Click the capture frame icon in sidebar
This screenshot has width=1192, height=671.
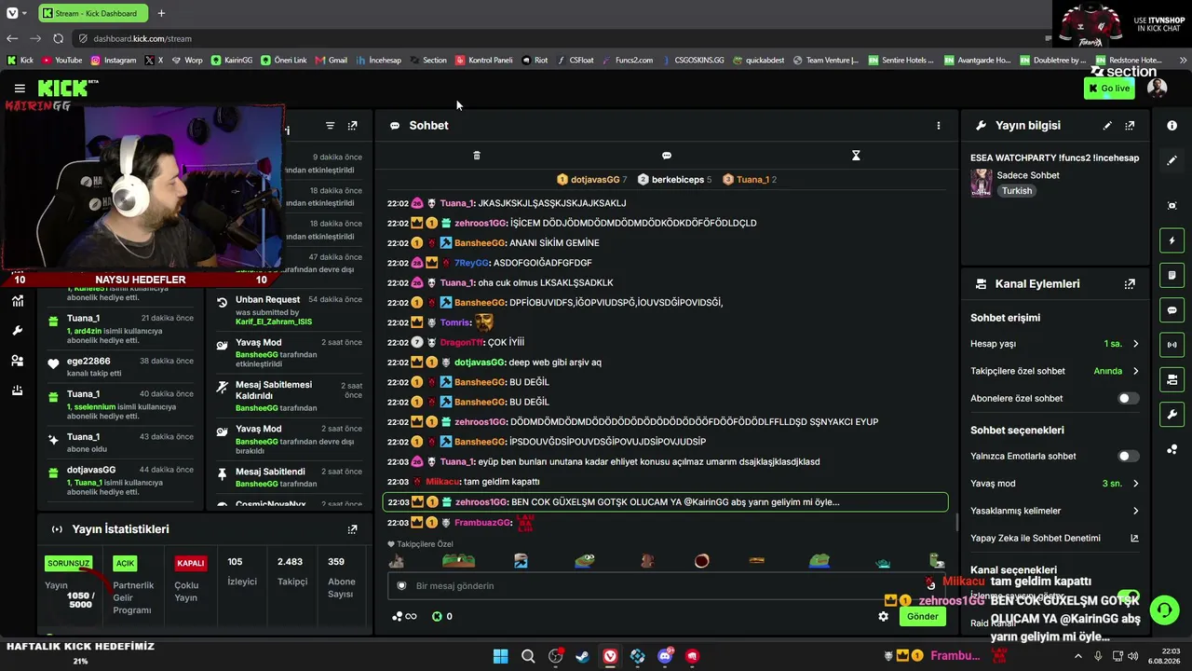tap(1172, 206)
